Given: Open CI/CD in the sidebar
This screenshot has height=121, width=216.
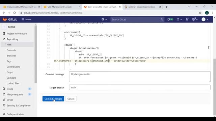Looking at the screenshot, I should coord(10,100).
